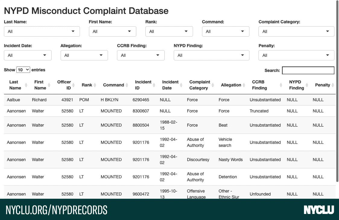339x220 pixels.
Task: Open the Allegation filter dropdown
Action: [84, 55]
